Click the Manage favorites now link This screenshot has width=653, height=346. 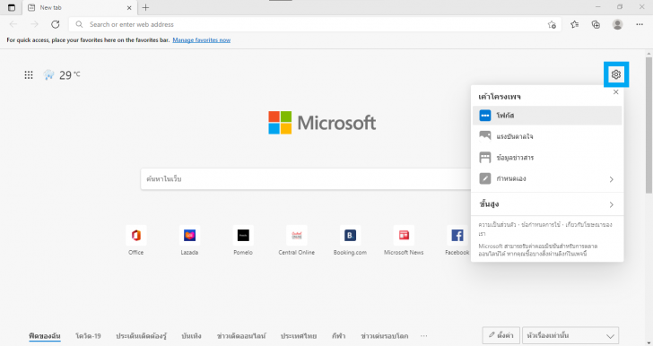(202, 40)
